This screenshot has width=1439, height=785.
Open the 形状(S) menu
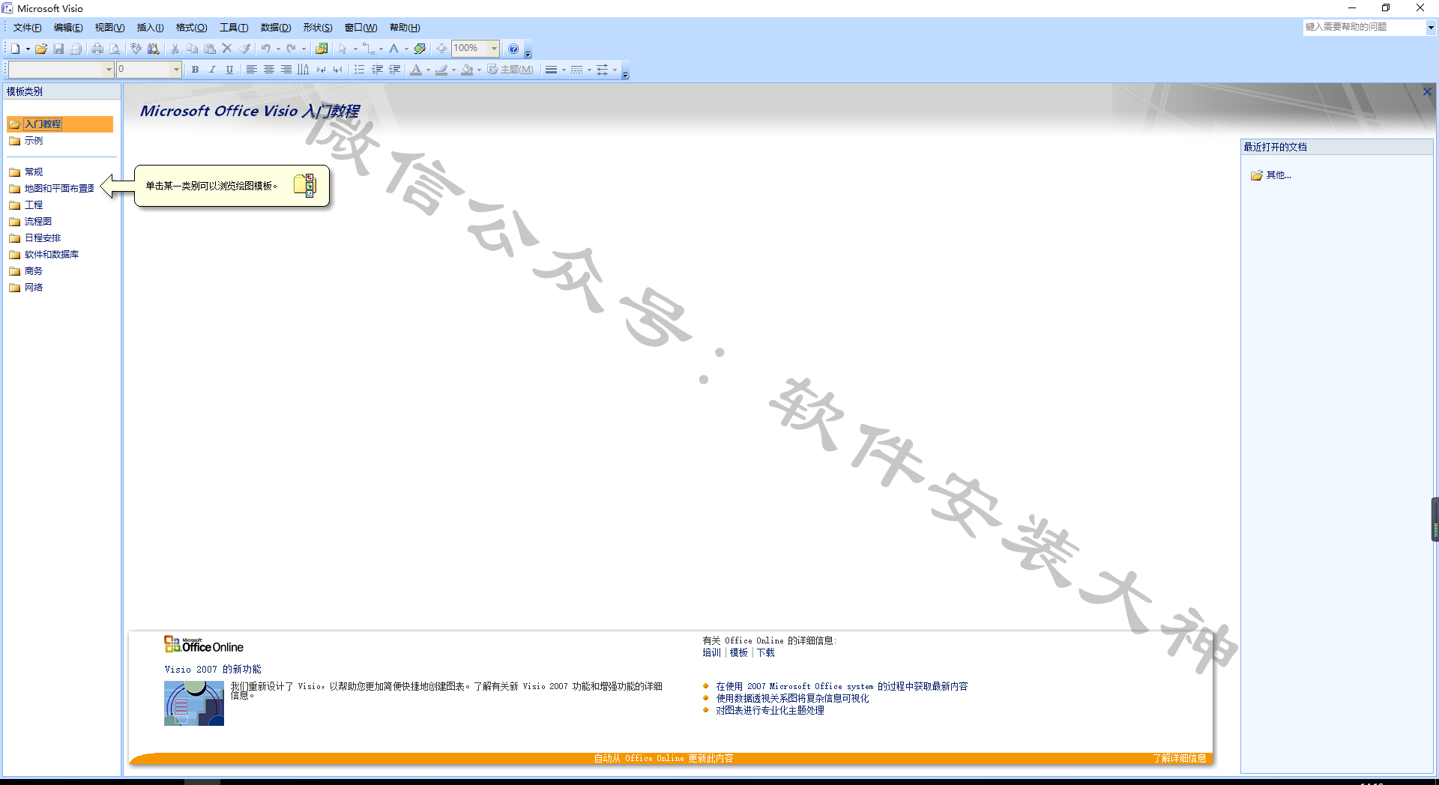(x=318, y=28)
